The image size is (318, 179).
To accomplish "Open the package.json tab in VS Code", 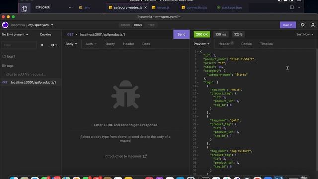I will 230,8.
